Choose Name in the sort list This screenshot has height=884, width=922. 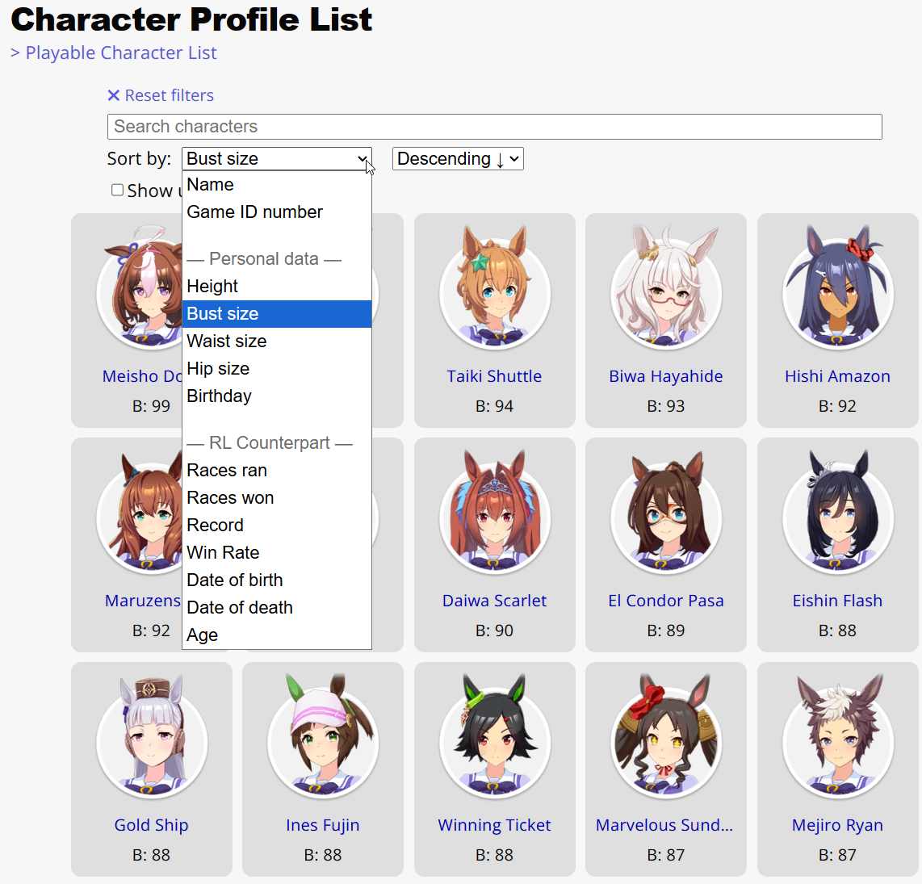click(276, 185)
